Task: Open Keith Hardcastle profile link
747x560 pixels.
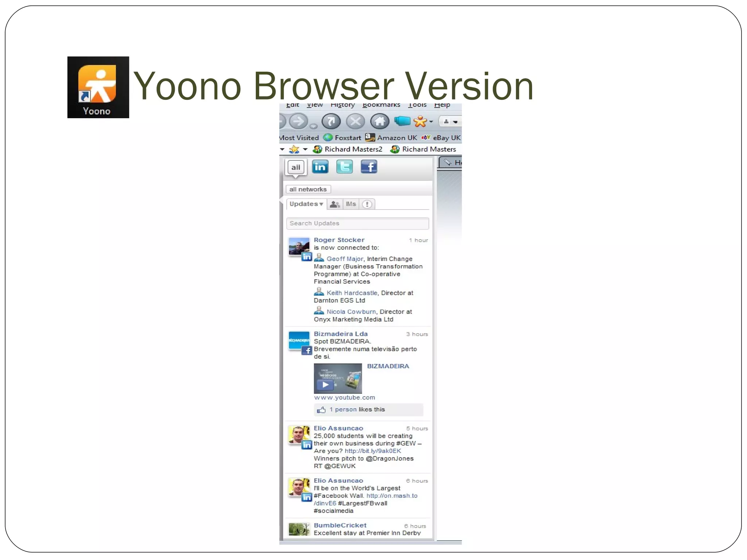Action: coord(352,293)
